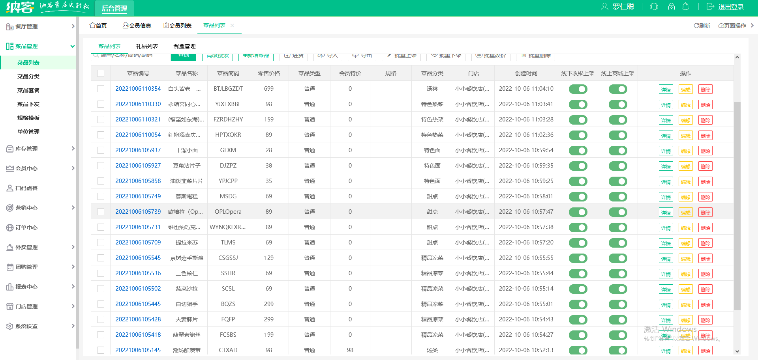Click the notification bell icon
Image resolution: width=758 pixels, height=360 pixels.
click(x=686, y=7)
